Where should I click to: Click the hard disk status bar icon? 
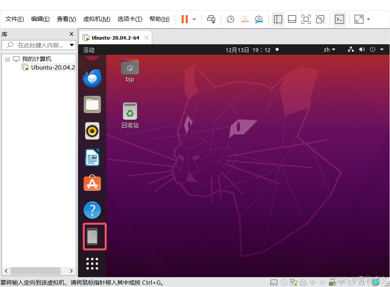point(274,282)
